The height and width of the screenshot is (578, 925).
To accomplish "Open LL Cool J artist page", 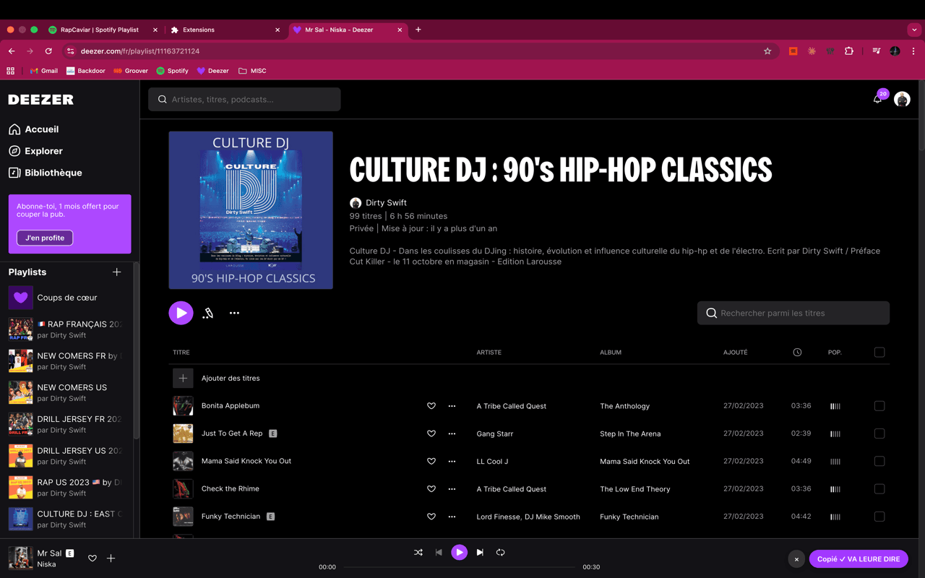I will coord(492,462).
